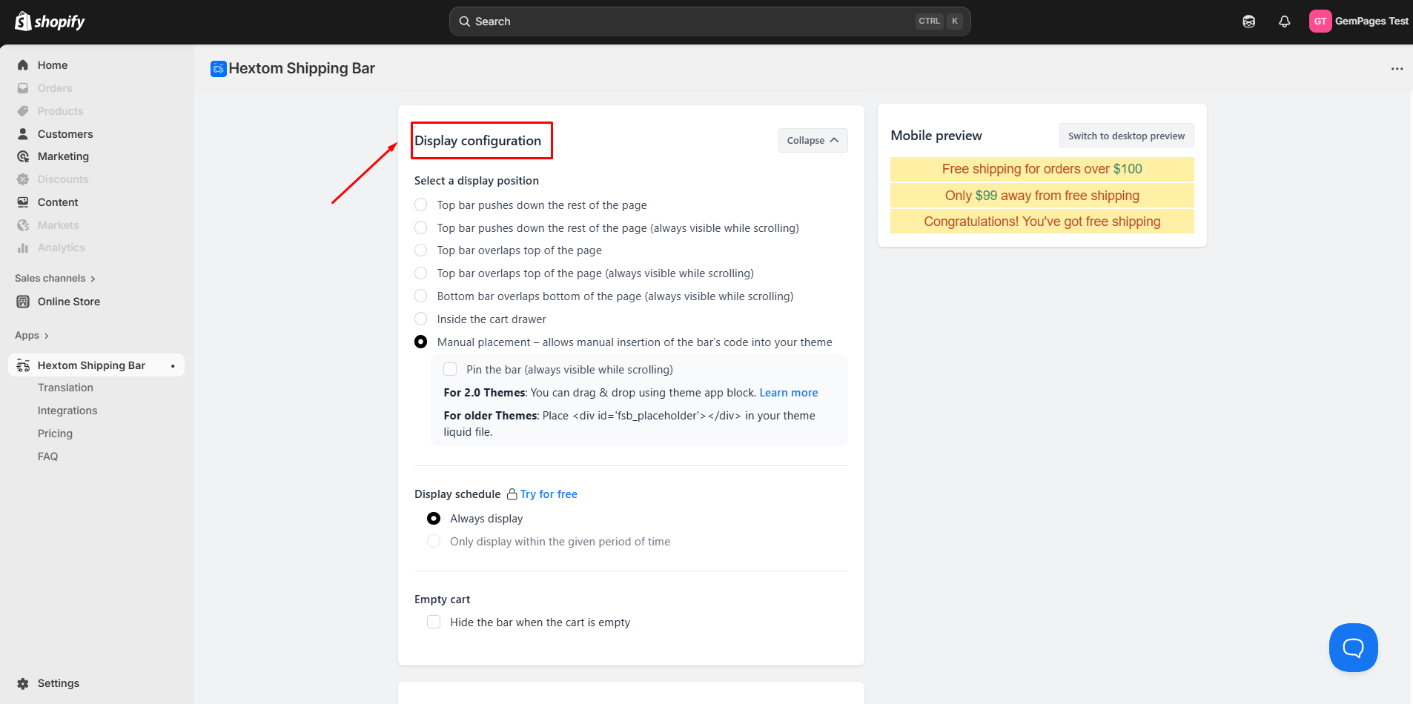Image resolution: width=1413 pixels, height=704 pixels.
Task: Open the notifications bell icon
Action: [1284, 21]
